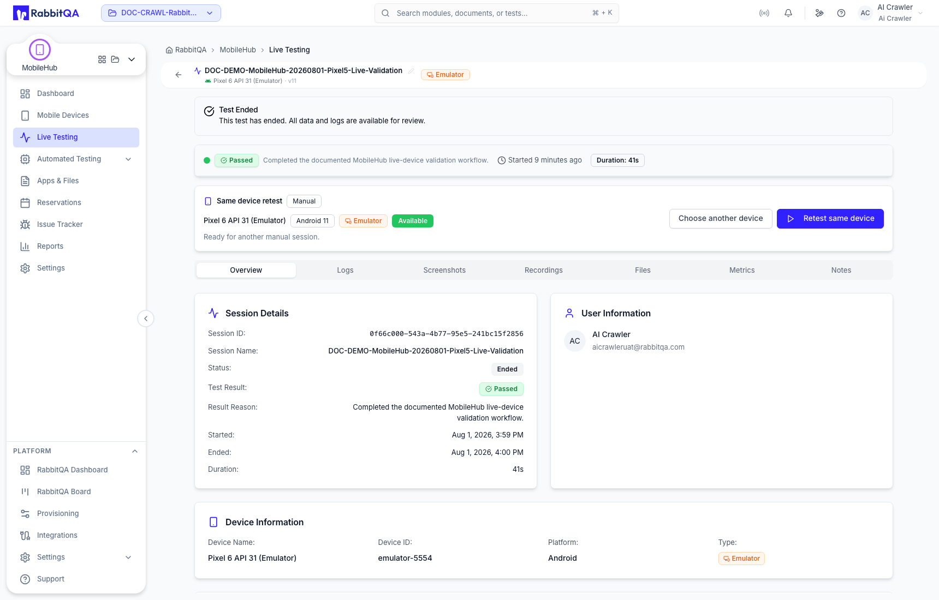Screen dimensions: 939x600
Task: Go to MobileHub in the breadcrumb
Action: [x=237, y=50]
